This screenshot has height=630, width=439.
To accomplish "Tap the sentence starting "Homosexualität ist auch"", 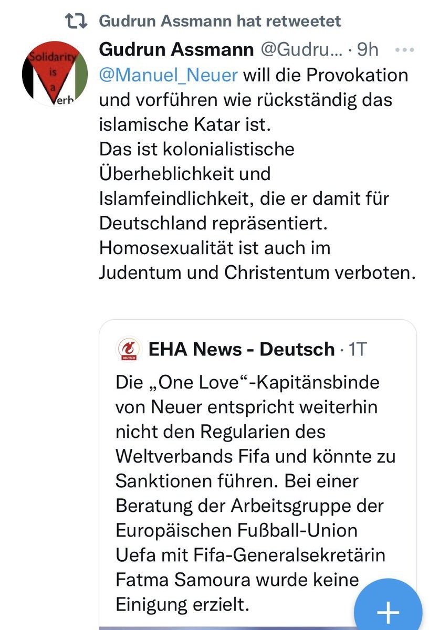I will coord(215,247).
